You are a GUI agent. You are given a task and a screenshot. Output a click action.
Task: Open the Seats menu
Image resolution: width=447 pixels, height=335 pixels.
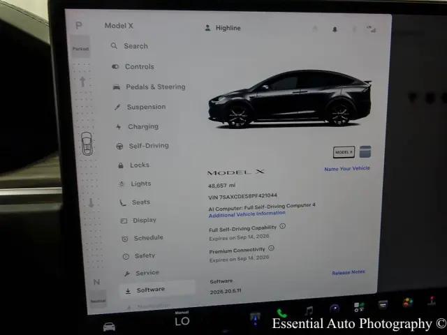[x=135, y=202]
